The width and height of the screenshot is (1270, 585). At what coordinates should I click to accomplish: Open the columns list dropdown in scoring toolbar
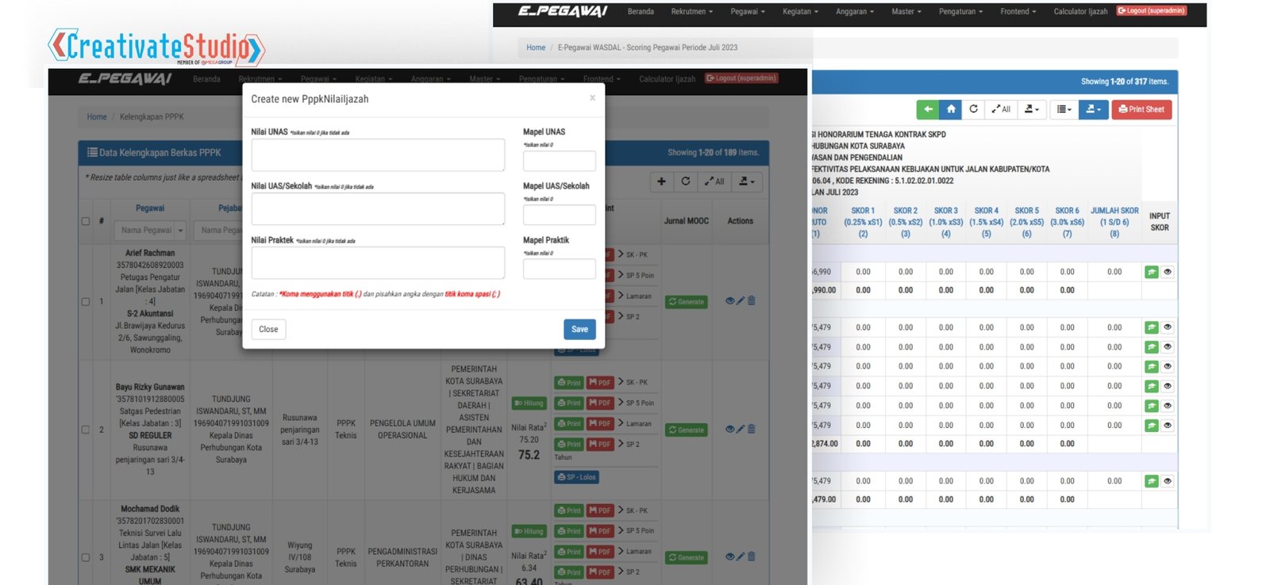click(1064, 109)
